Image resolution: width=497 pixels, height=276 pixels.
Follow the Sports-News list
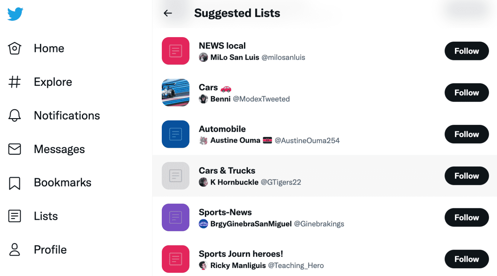click(x=466, y=217)
